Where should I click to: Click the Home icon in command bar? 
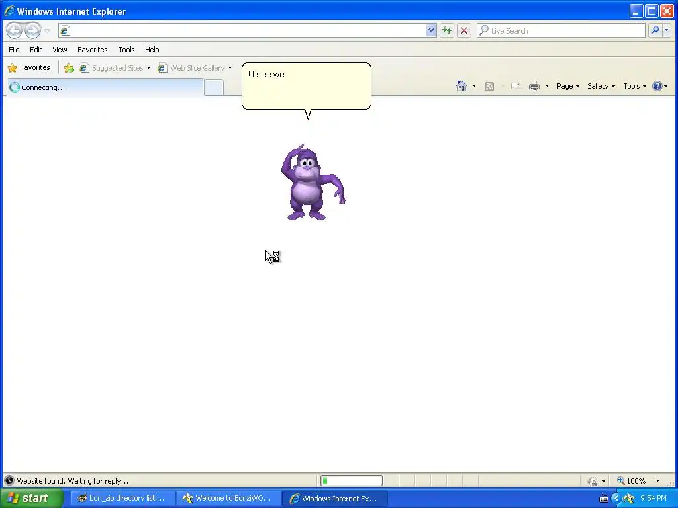(x=461, y=86)
